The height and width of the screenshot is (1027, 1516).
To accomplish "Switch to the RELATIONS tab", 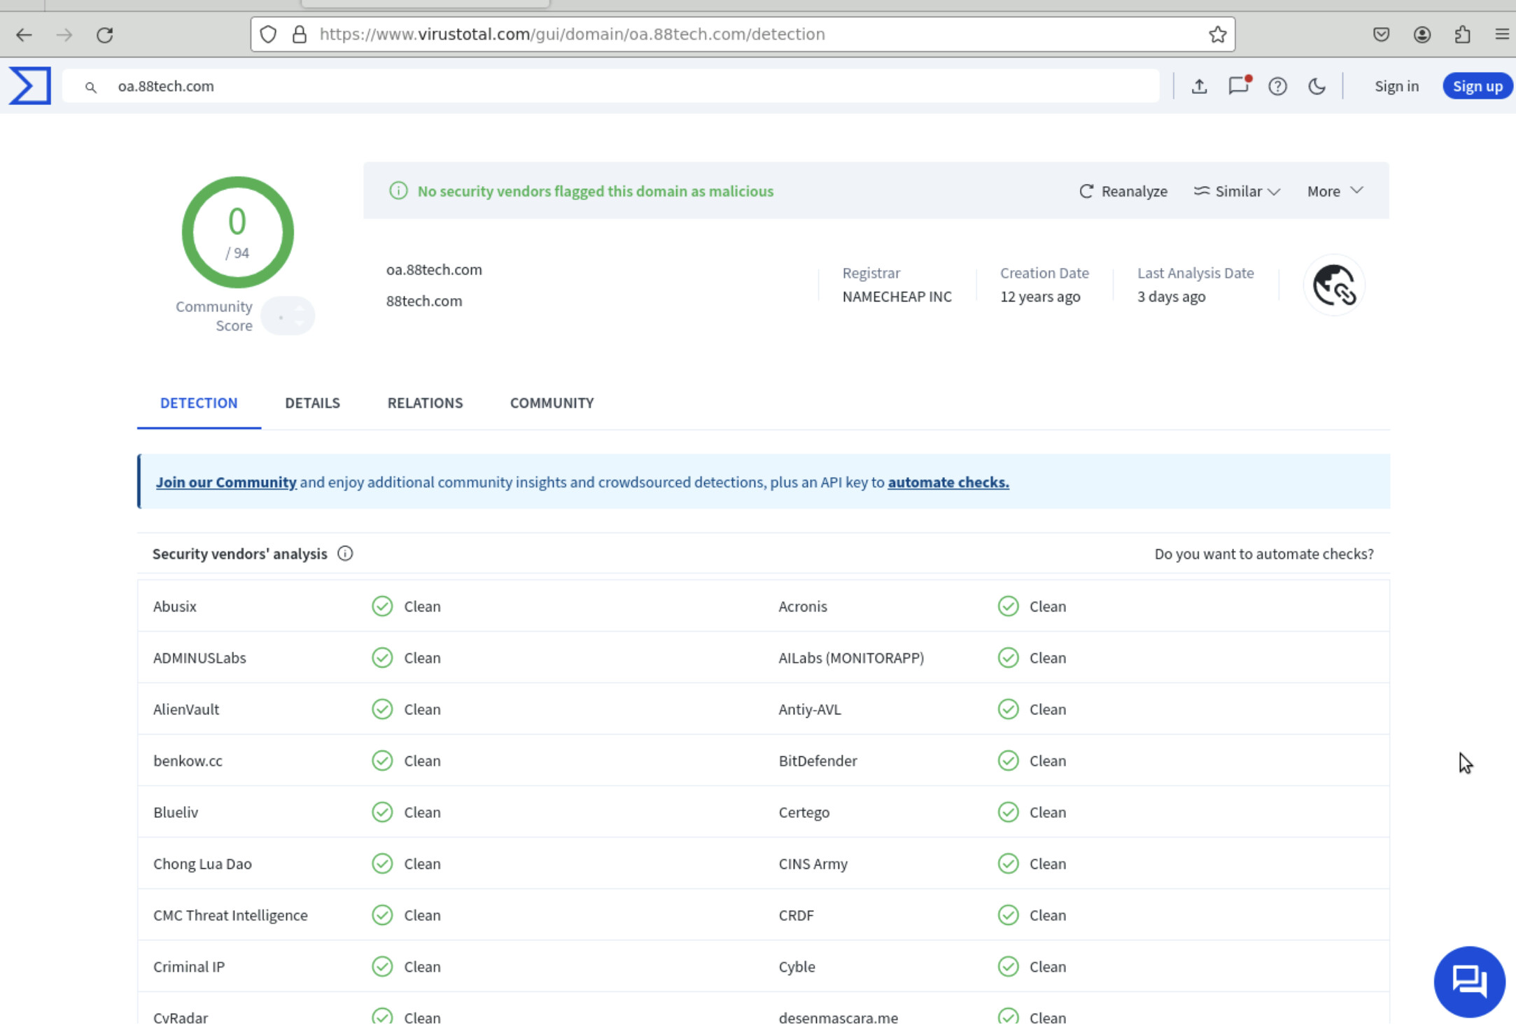I will pos(425,403).
